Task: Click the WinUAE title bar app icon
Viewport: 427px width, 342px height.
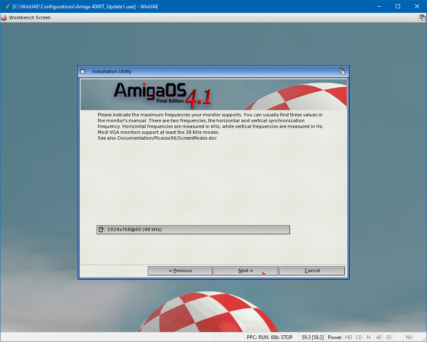Action: (x=7, y=6)
